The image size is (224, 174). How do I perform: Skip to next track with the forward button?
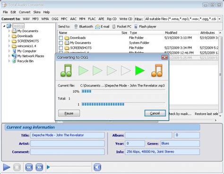tap(39, 167)
